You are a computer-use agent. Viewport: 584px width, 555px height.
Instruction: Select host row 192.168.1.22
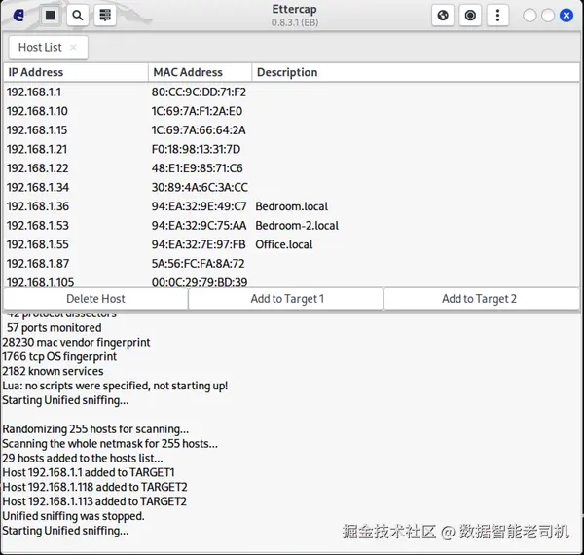(x=292, y=168)
